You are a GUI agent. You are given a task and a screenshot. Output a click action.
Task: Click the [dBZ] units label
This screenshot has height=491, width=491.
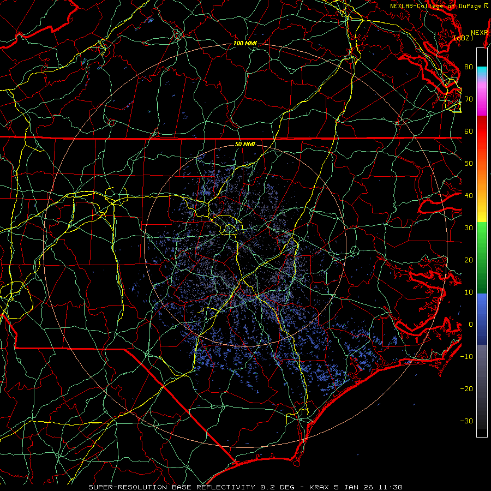click(463, 38)
